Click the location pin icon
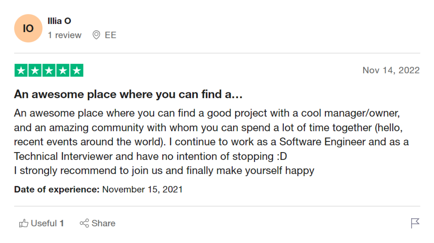Image resolution: width=434 pixels, height=243 pixels. point(97,35)
